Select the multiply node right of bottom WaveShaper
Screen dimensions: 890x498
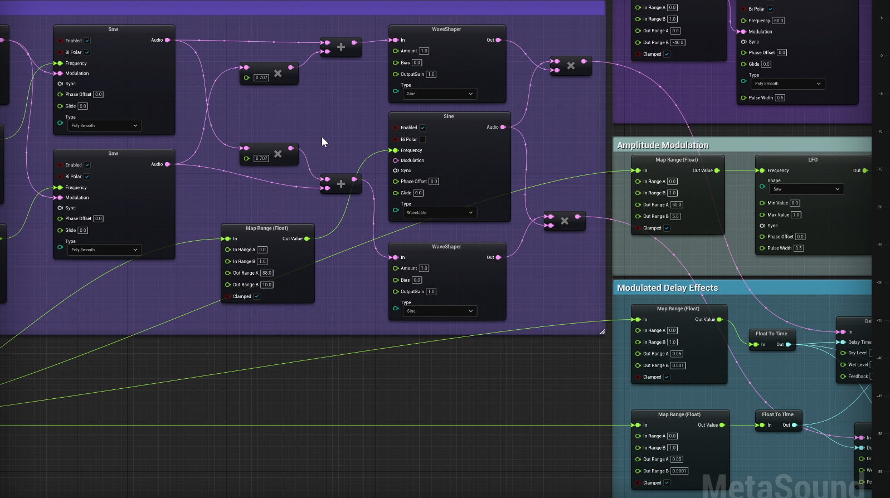(x=565, y=221)
